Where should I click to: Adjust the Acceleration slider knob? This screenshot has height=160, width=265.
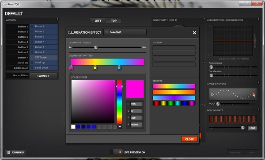(211, 67)
